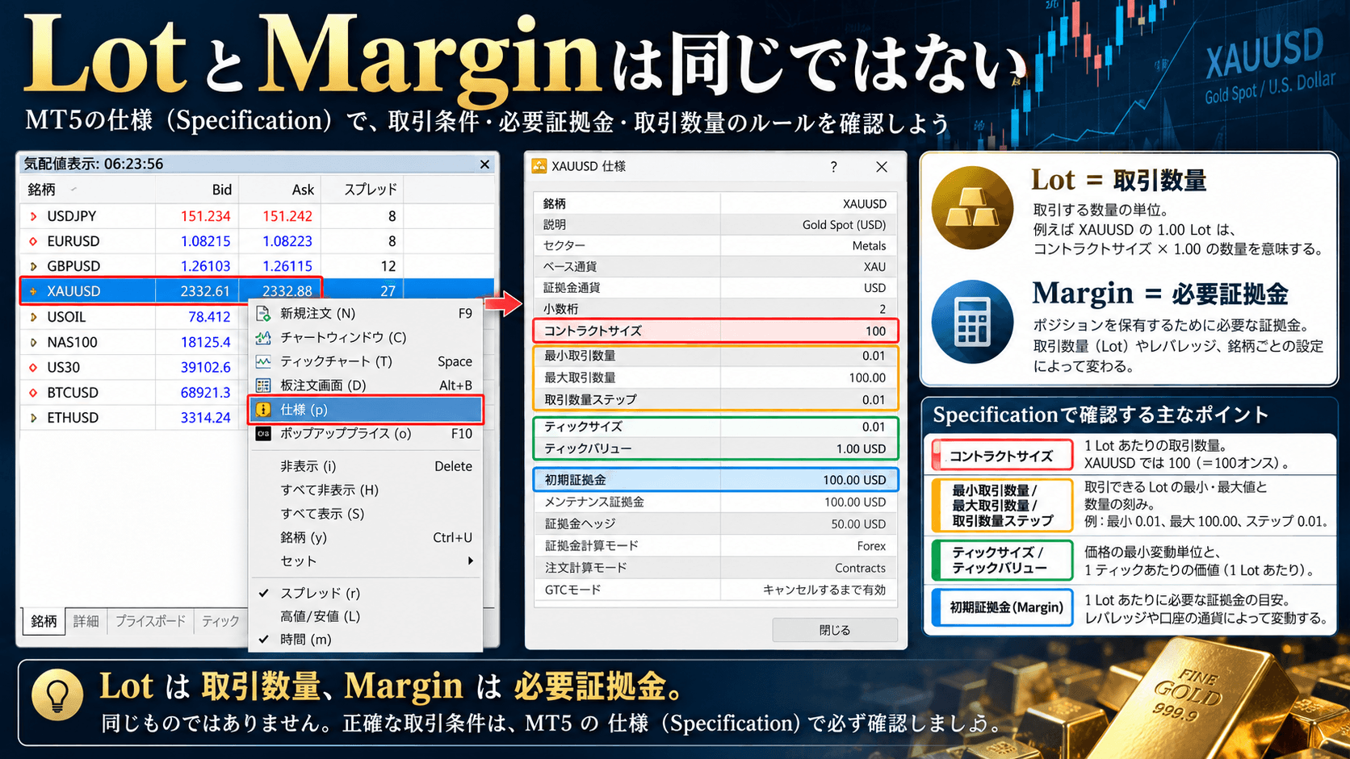Image resolution: width=1350 pixels, height=759 pixels.
Task: Switch to the ティック tab
Action: point(220,621)
